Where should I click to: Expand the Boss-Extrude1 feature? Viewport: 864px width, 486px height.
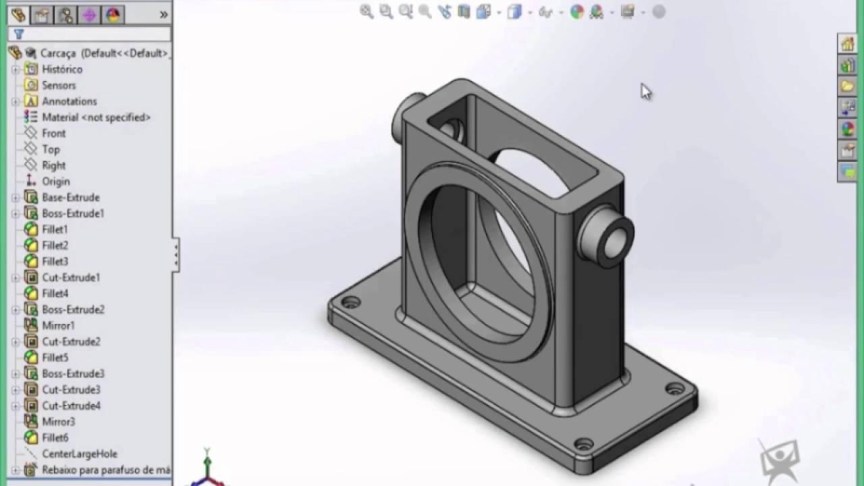(16, 213)
